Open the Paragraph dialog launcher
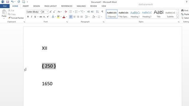This screenshot has width=189, height=106. [104, 22]
